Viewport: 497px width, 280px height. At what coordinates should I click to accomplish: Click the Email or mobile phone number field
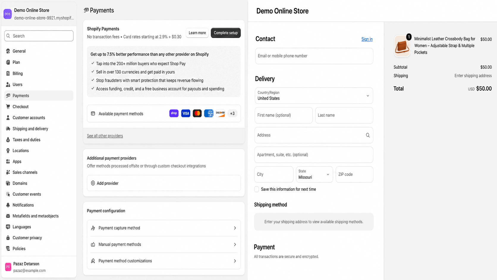(314, 56)
